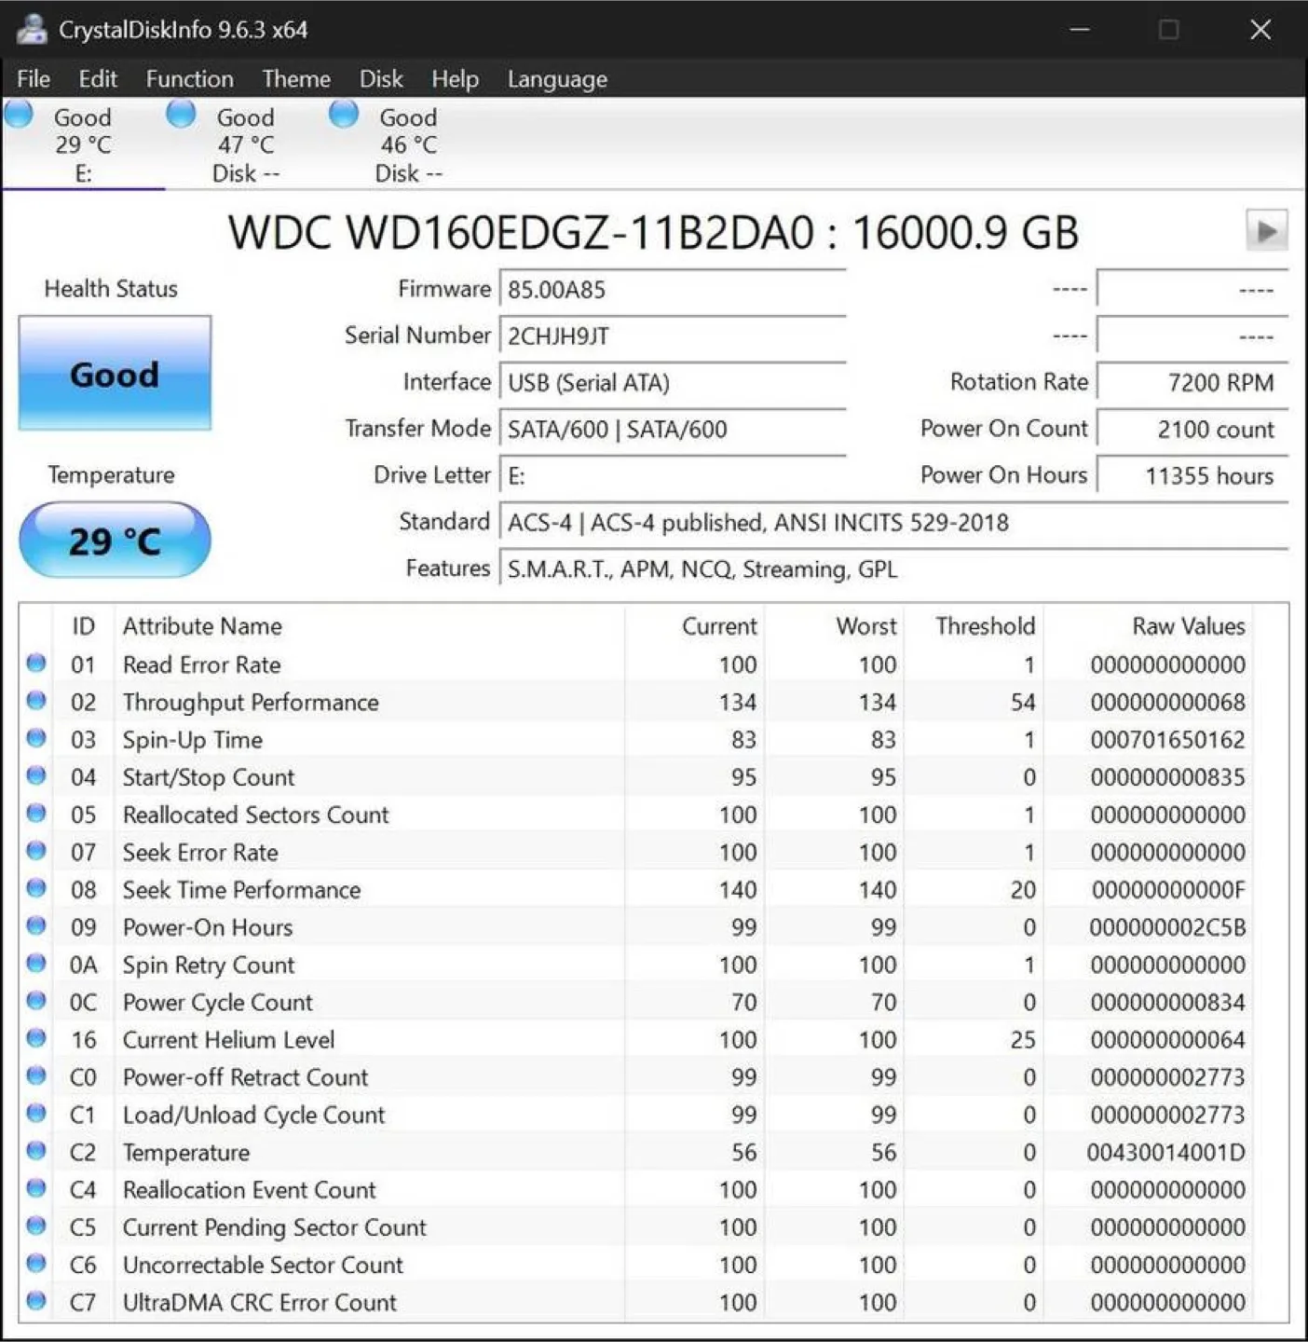Screen dimensions: 1308x1342
Task: Click the indicator next to Spin-Up Time
Action: coord(36,739)
